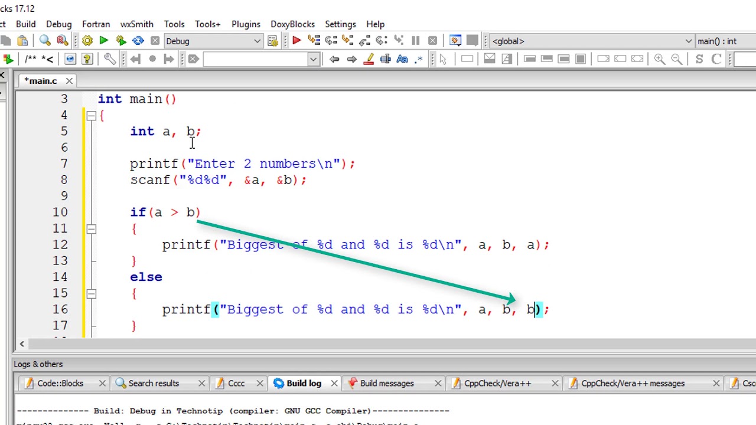The width and height of the screenshot is (756, 425).
Task: Insert Doxygen block comment icon
Action: [x=31, y=59]
